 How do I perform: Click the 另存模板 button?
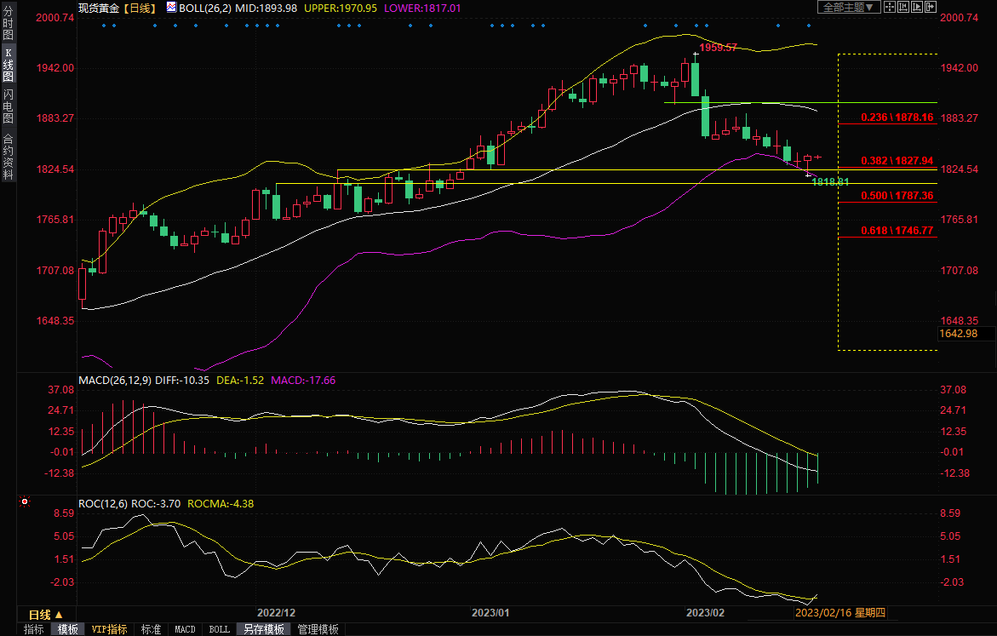click(x=263, y=629)
